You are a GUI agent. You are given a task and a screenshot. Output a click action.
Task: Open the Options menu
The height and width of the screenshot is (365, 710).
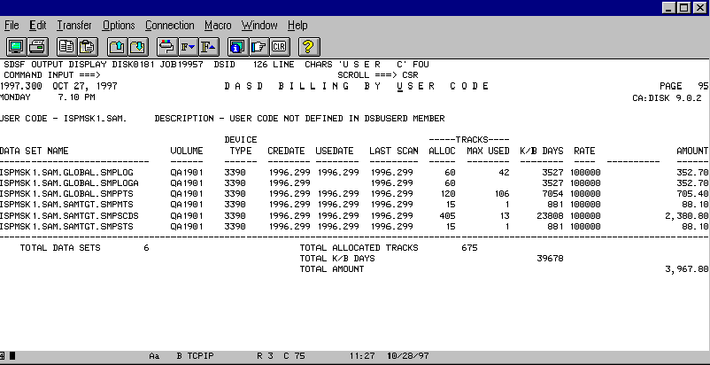(119, 26)
